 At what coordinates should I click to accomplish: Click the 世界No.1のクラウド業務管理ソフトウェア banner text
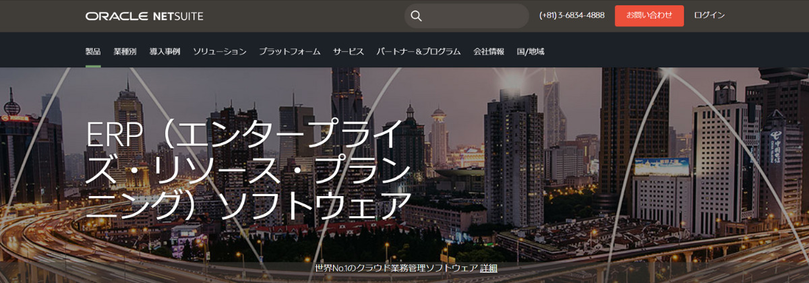(396, 268)
